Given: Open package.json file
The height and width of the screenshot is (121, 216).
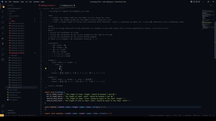Looking at the screenshot, I should [13, 95].
